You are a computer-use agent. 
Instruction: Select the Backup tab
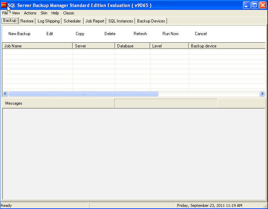click(x=10, y=20)
